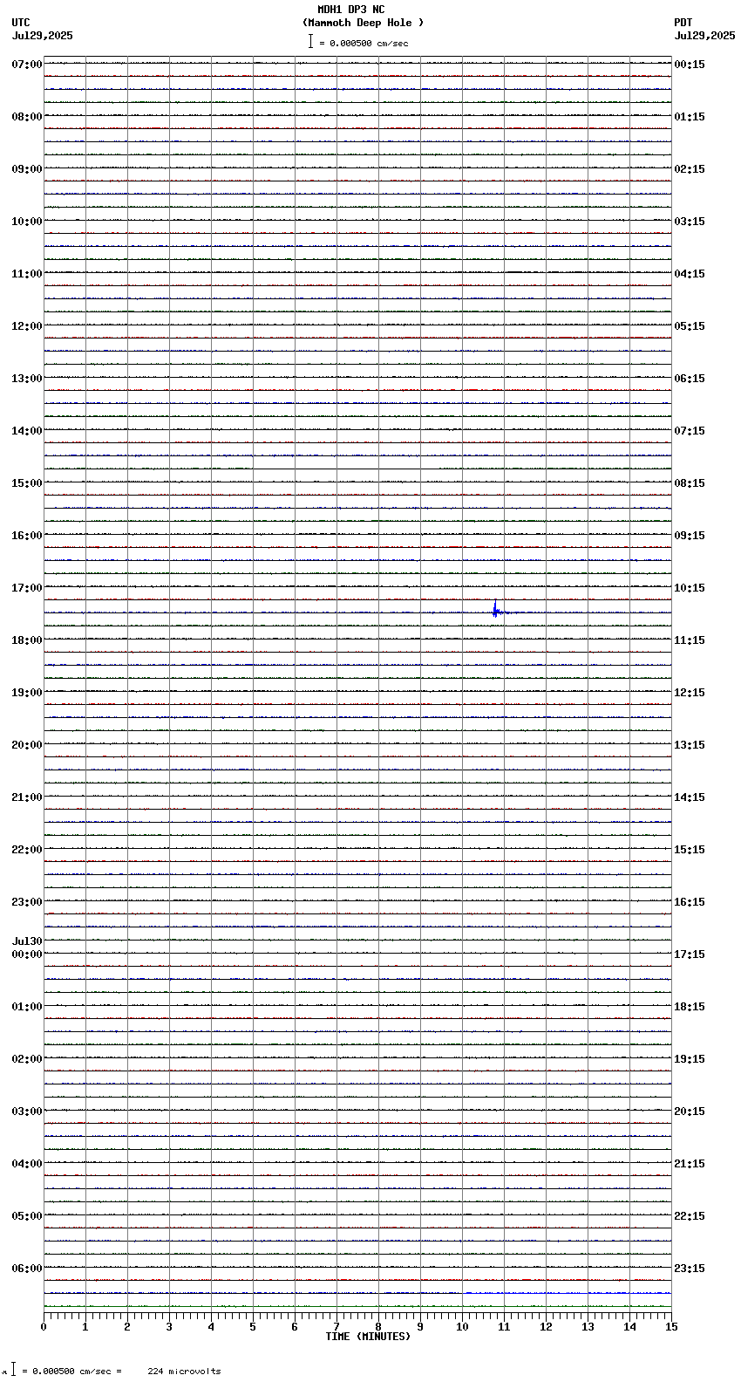Click the 224 microvolts value

tap(185, 1372)
